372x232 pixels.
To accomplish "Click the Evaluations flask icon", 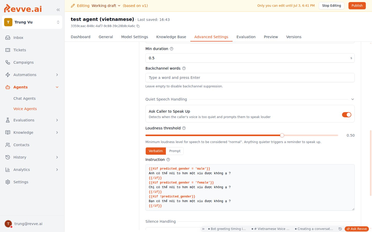I will [8, 120].
